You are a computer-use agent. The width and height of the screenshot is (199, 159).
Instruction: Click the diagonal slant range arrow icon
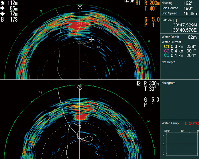(x=3, y=3)
